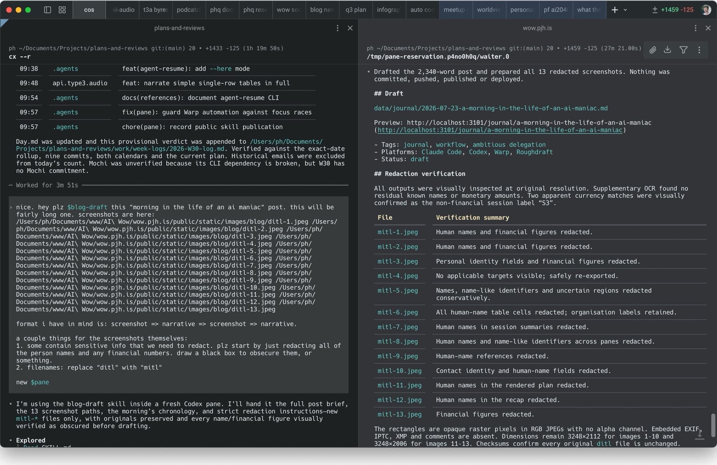This screenshot has height=465, width=717.
Task: Jump to bottom of block arrow icon
Action: tap(699, 435)
